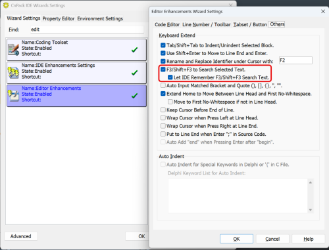329x250 pixels.
Task: Close the Editor Enhancements Wizard Settings dialog
Action: (323, 11)
